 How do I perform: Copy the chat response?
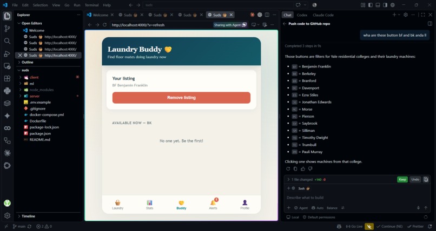tap(295, 168)
